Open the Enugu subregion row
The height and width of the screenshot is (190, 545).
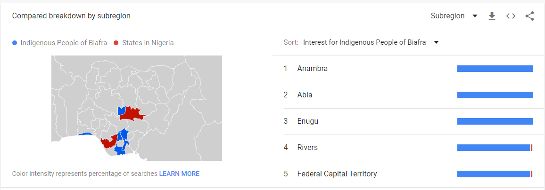coord(409,121)
